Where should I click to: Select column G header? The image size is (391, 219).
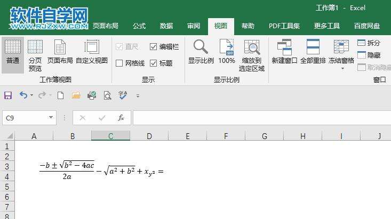point(265,136)
